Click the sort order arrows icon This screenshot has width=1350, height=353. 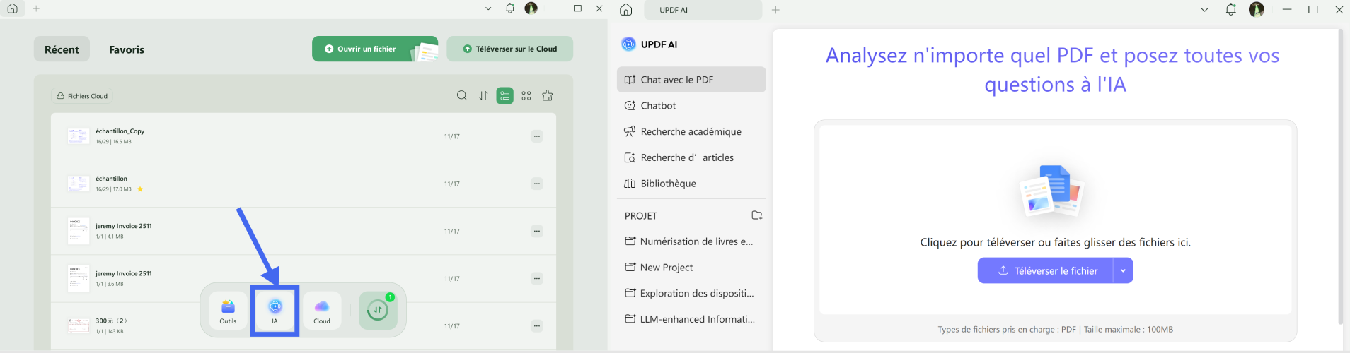[483, 96]
